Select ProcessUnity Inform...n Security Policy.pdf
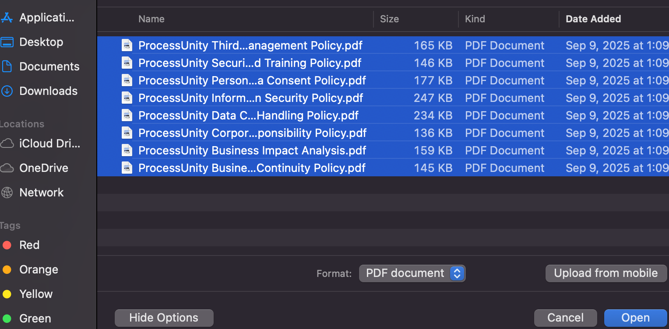 coord(251,98)
